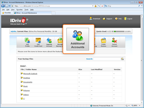Image resolution: width=144 pixels, height=108 pixels.
Task: Open the recent pages dropdown arrow
Action: pyautogui.click(x=9, y=6)
